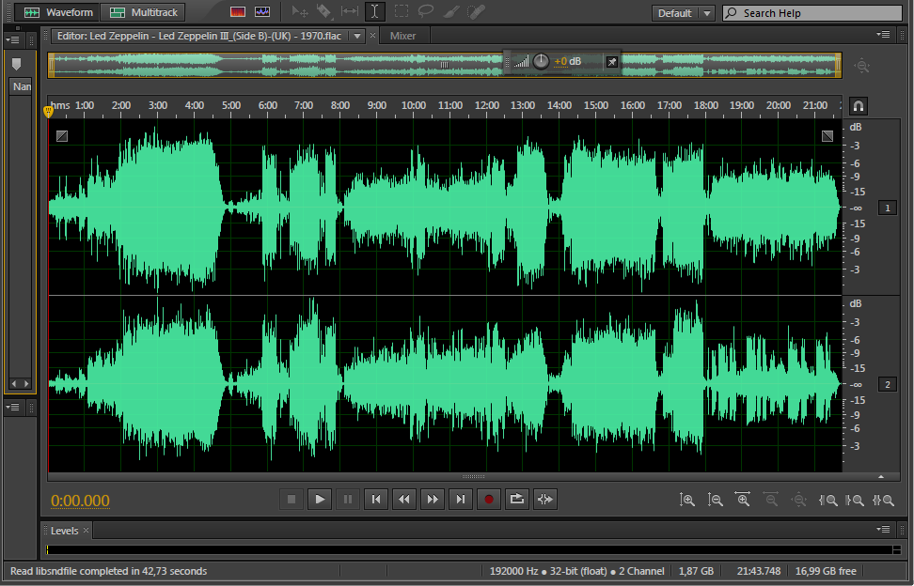Image resolution: width=914 pixels, height=586 pixels.
Task: Open the Editor panel options menu
Action: (883, 35)
